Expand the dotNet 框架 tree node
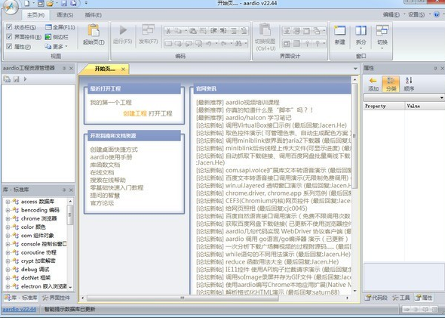 pos(8,278)
